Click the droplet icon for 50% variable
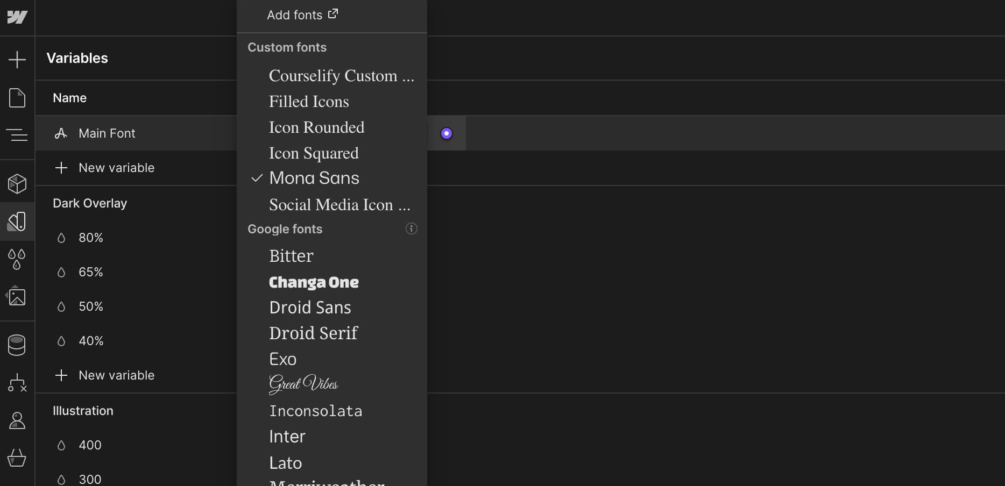 [x=61, y=306]
